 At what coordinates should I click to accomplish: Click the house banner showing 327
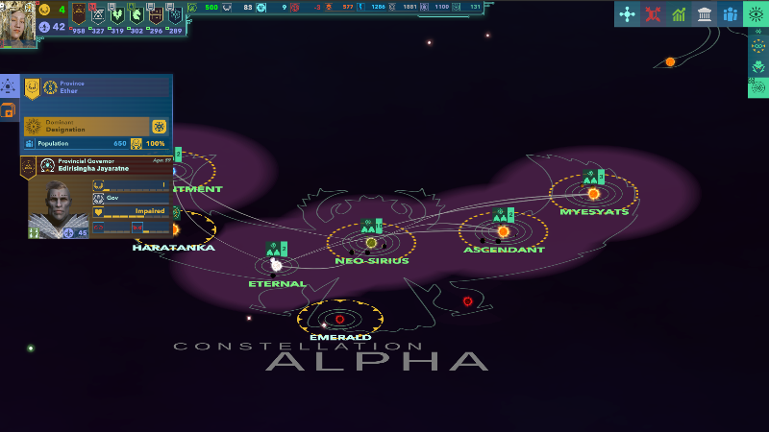(x=98, y=14)
